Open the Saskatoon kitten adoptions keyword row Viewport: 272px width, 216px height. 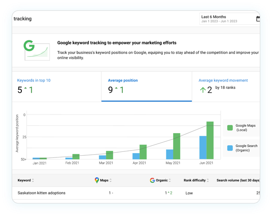[x=136, y=193]
